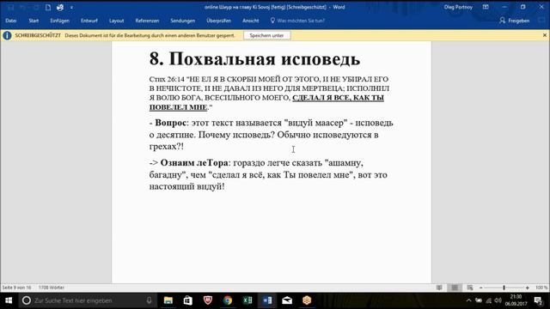Click the zoom in plus button
The image size is (550, 309).
527,288
